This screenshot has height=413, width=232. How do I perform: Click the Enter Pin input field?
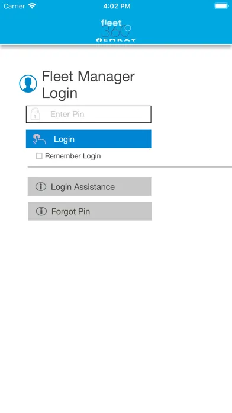coord(89,115)
